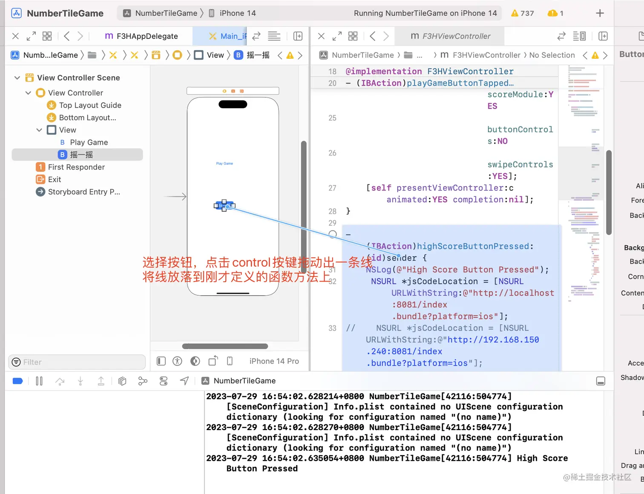The image size is (644, 494).
Task: Open NumberTileGame in the right jump bar
Action: (357, 55)
